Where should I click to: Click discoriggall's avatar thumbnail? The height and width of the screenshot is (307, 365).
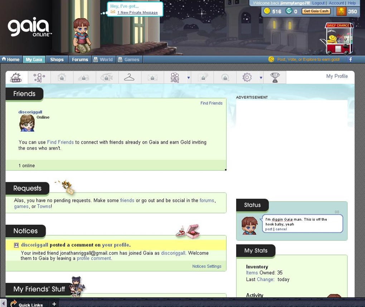(x=27, y=123)
